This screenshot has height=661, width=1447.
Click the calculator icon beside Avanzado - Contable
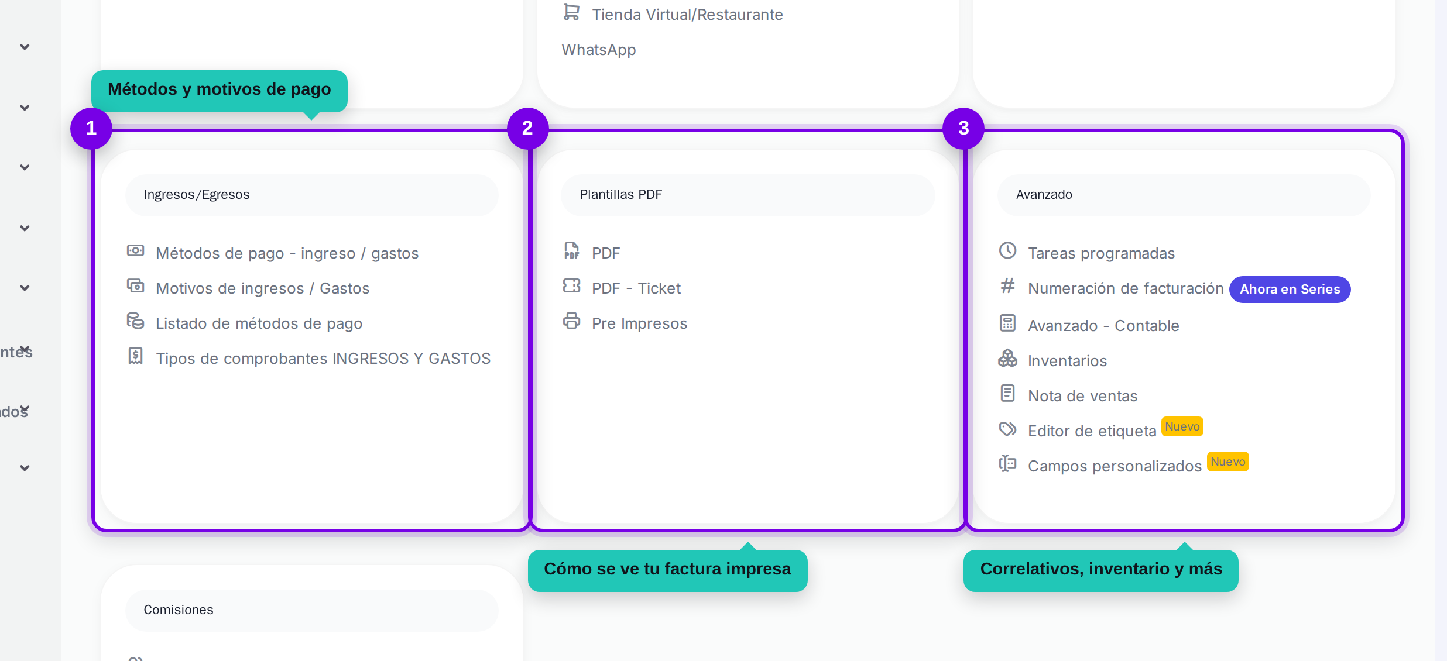click(1007, 323)
